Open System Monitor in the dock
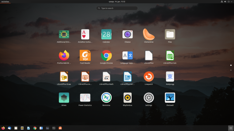This screenshot has width=234, height=131. pos(47,128)
